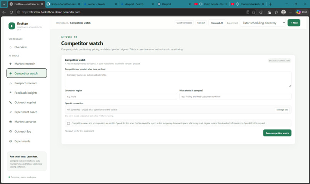The height and width of the screenshot is (184, 310).
Task: Open Market scenarios in the sidebar
Action: (x=27, y=122)
